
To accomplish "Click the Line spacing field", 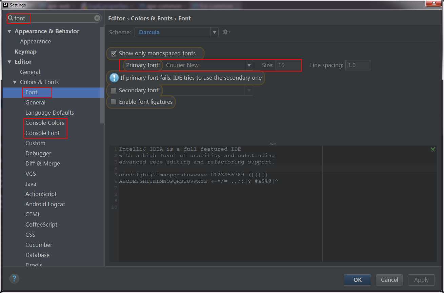I will [x=358, y=65].
